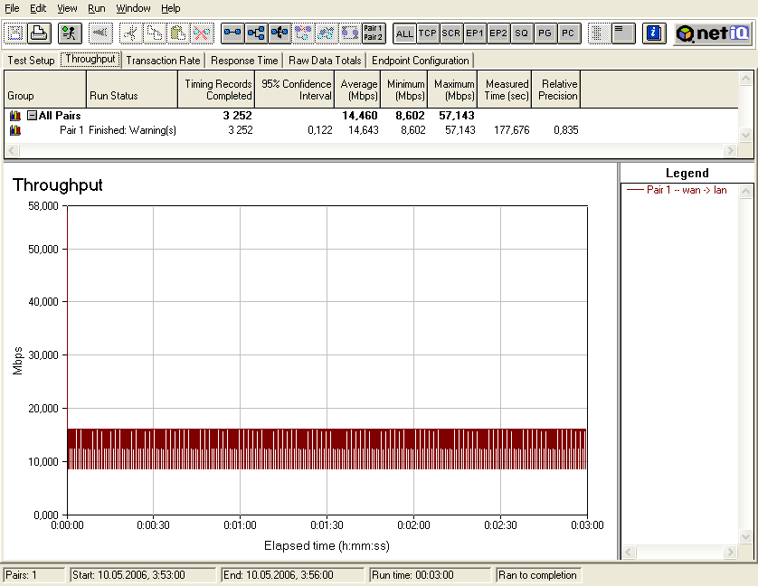Click the NetIQ logo button

tap(713, 33)
